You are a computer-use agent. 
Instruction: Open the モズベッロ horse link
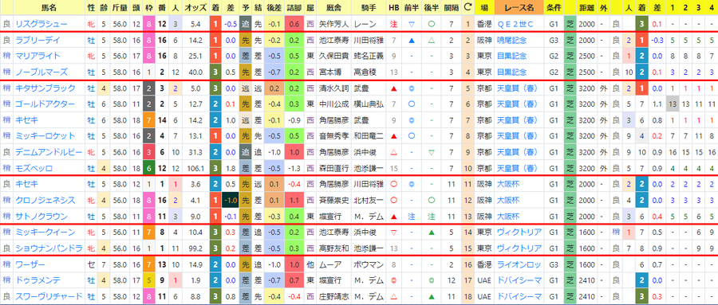point(34,168)
